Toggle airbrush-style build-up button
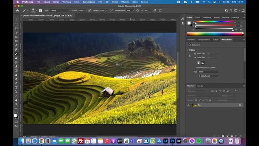 (111, 11)
